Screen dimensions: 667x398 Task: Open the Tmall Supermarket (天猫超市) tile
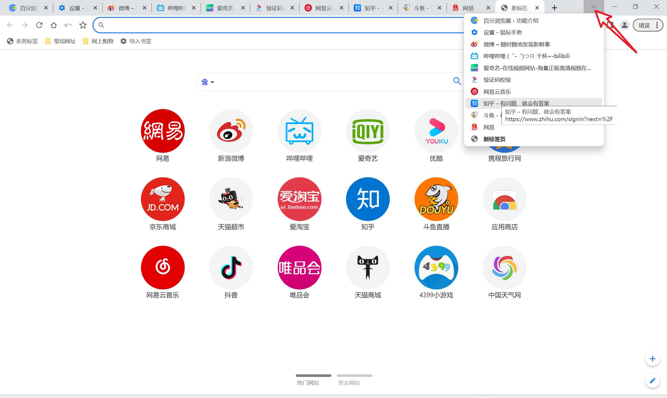[231, 199]
